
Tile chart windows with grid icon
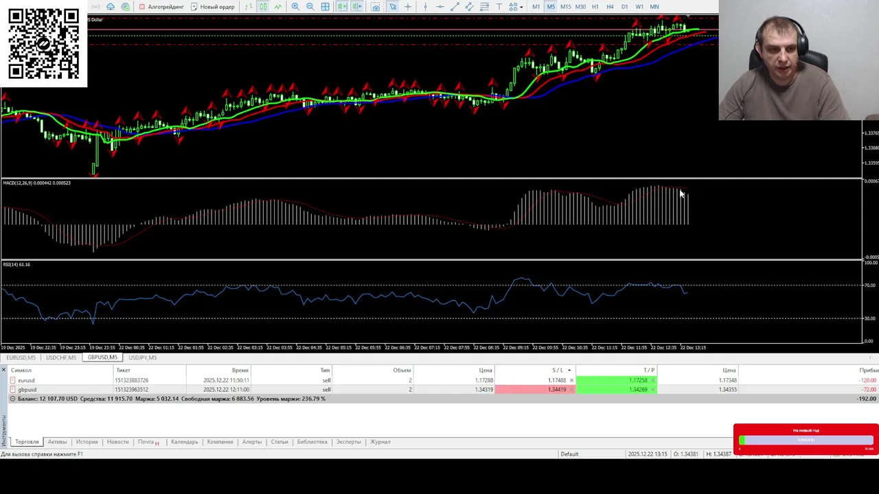(x=325, y=6)
